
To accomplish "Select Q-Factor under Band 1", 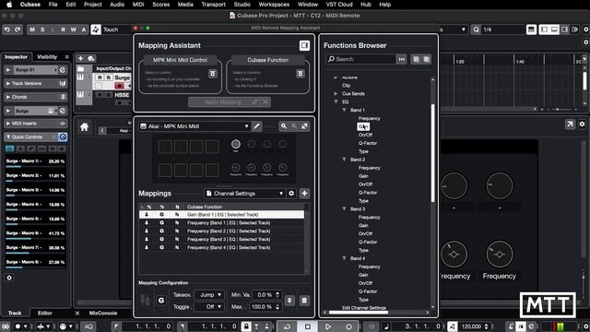I will (x=368, y=143).
